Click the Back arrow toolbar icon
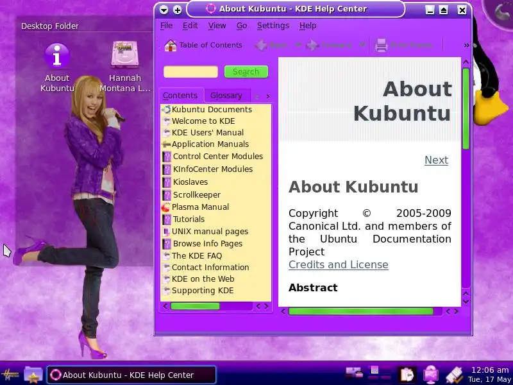This screenshot has height=385, width=513. [x=261, y=45]
